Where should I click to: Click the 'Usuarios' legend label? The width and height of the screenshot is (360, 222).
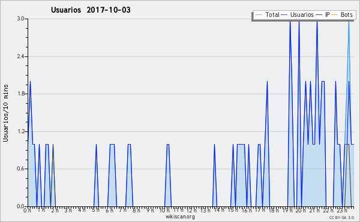(302, 14)
